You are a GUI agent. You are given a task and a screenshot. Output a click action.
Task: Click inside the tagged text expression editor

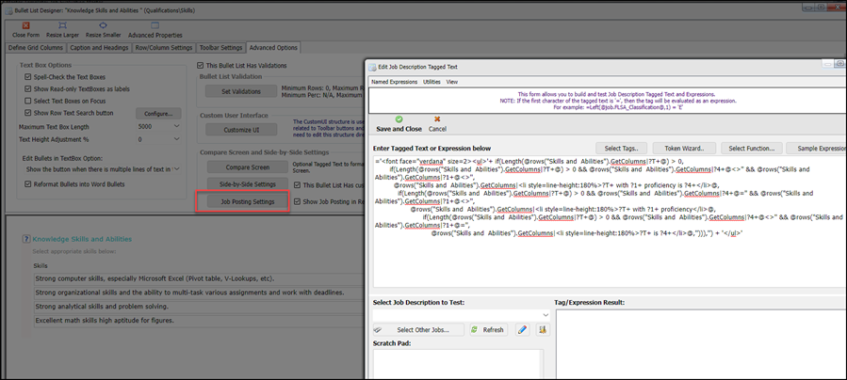click(610, 222)
